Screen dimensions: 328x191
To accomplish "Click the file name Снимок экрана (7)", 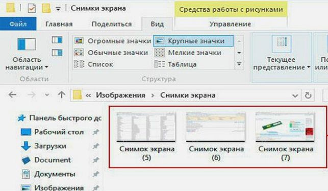I will click(286, 153).
